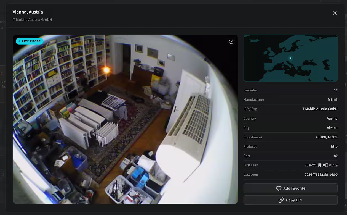Select the Port value 80

[335, 156]
